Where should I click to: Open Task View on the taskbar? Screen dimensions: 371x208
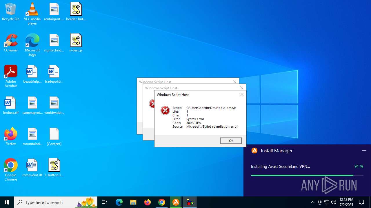(104, 202)
